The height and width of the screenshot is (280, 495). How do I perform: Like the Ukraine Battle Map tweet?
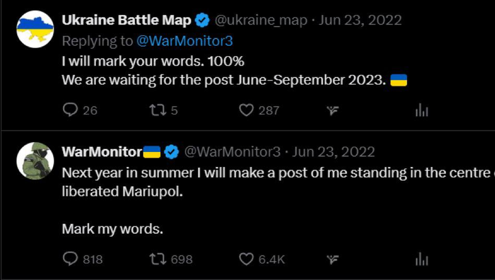click(x=247, y=111)
